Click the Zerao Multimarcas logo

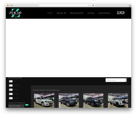point(15,13)
